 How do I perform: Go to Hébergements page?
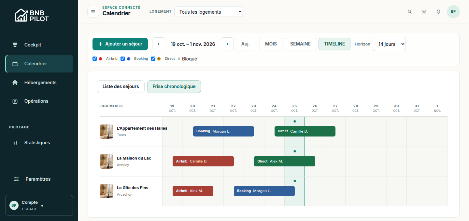tap(39, 83)
